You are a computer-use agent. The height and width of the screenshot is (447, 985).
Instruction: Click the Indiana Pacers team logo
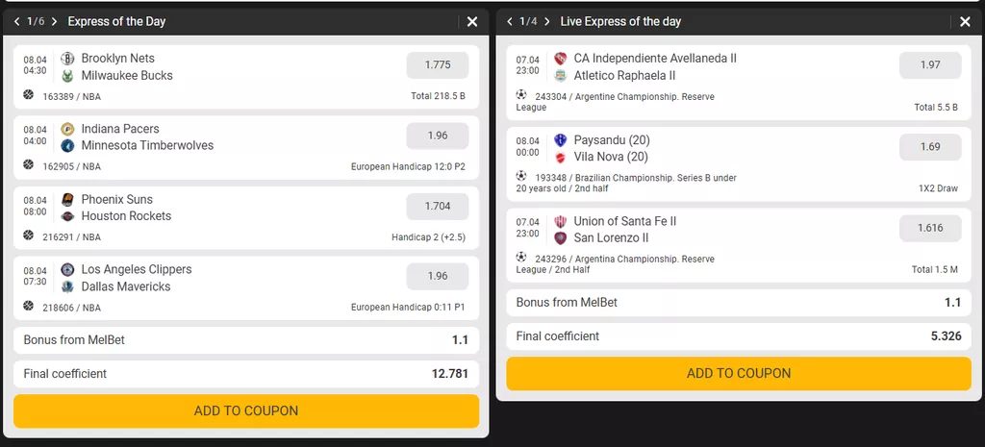(x=68, y=129)
